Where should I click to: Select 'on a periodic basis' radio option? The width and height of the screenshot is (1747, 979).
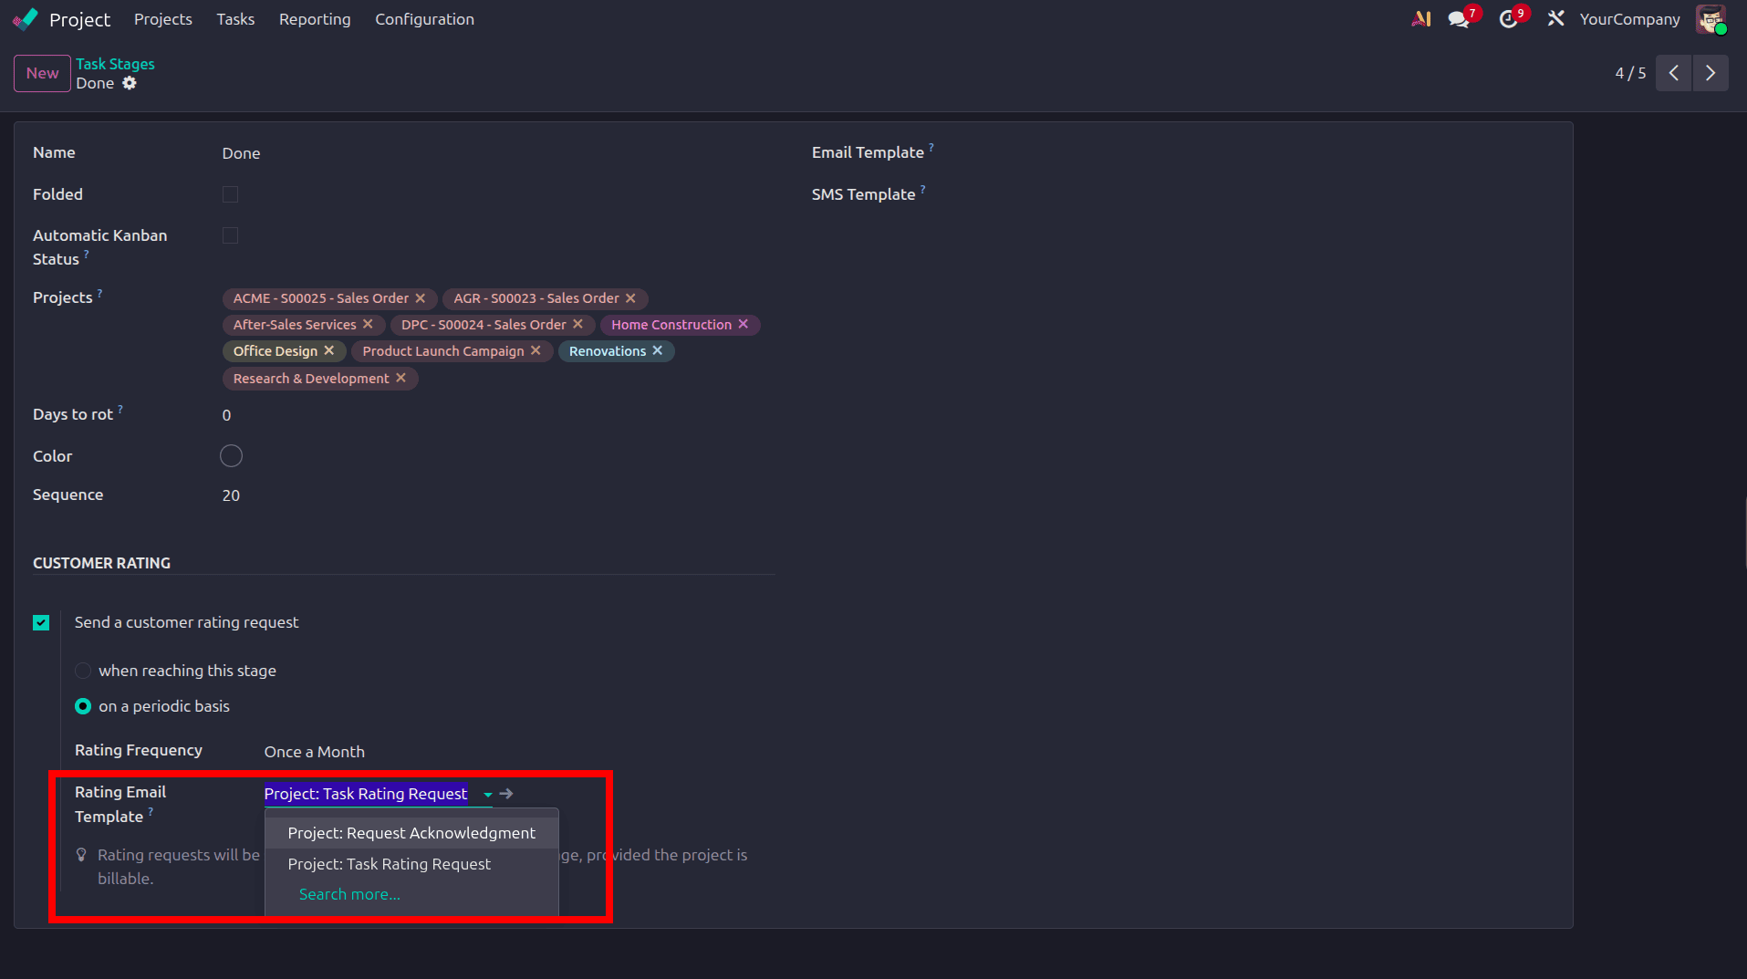coord(83,706)
